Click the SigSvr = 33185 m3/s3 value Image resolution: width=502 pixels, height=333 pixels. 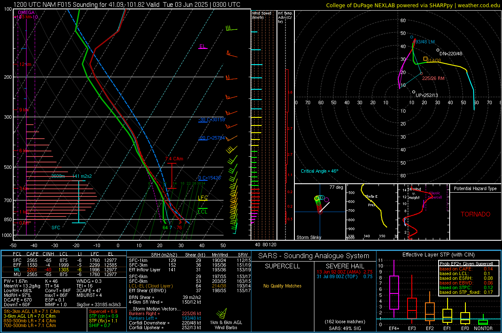99,305
